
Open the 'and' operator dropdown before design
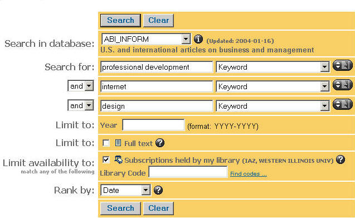tap(81, 105)
